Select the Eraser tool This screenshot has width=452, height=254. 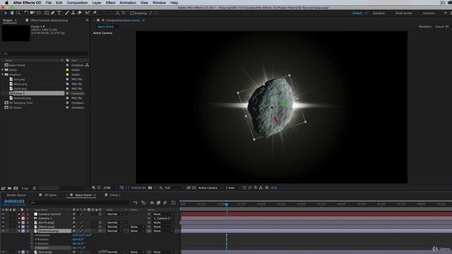[80, 13]
